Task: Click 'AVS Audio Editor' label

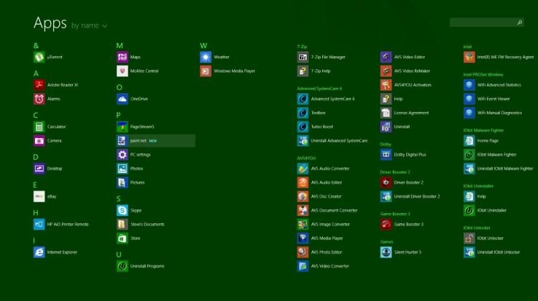Action: (x=326, y=182)
